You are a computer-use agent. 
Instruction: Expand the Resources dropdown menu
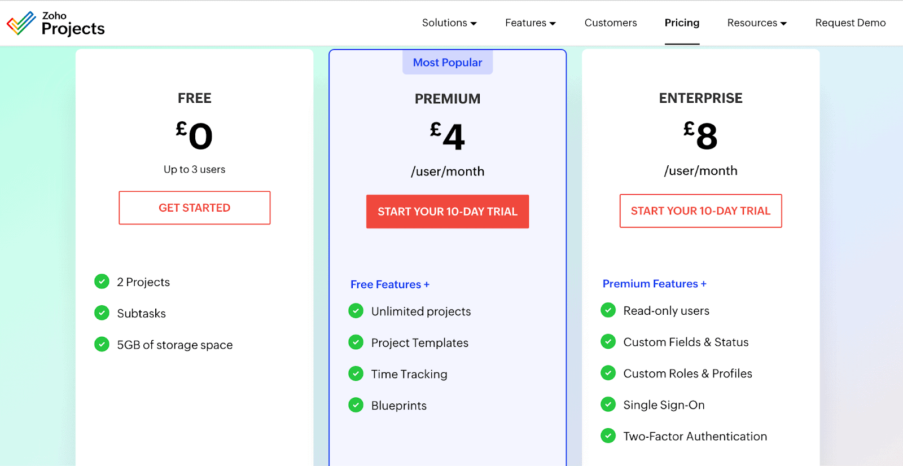tap(756, 23)
